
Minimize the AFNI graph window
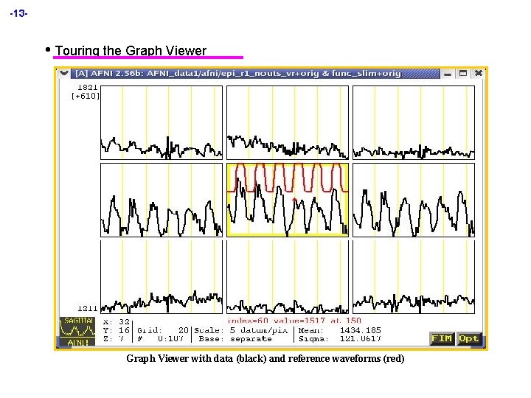click(448, 74)
